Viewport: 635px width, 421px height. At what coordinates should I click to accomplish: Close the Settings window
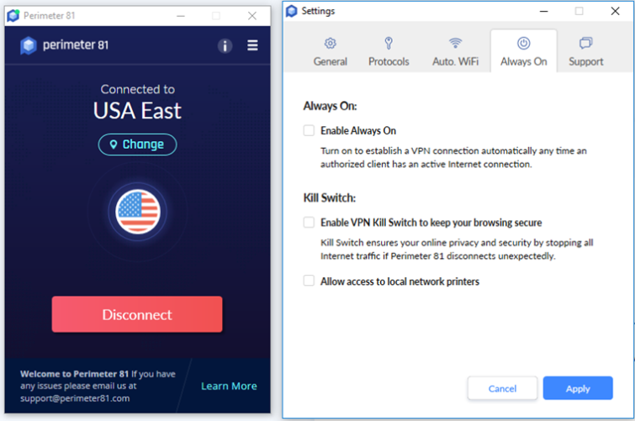click(x=615, y=11)
